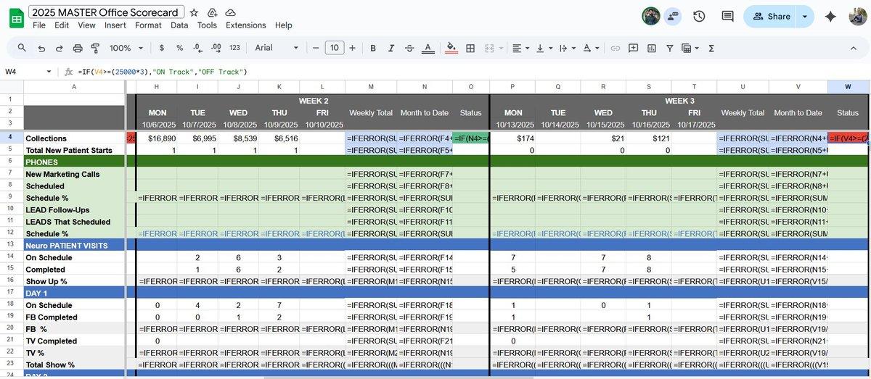
Task: Open the File menu
Action: coord(39,25)
